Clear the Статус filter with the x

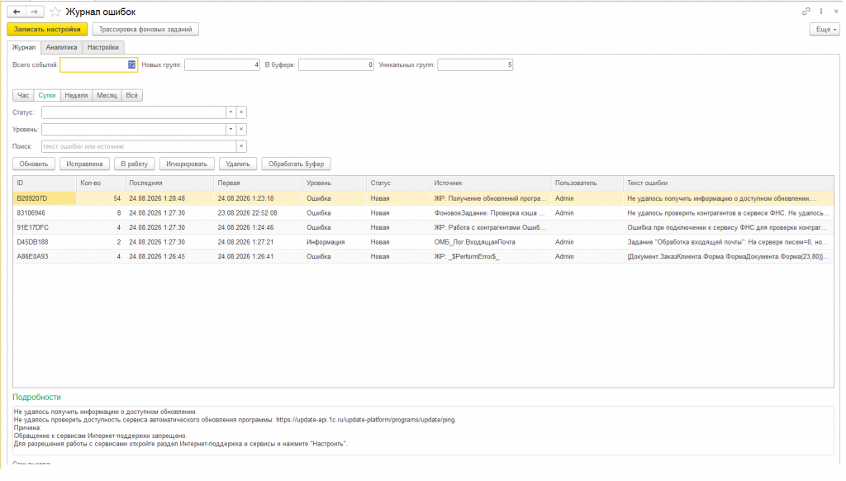[241, 112]
